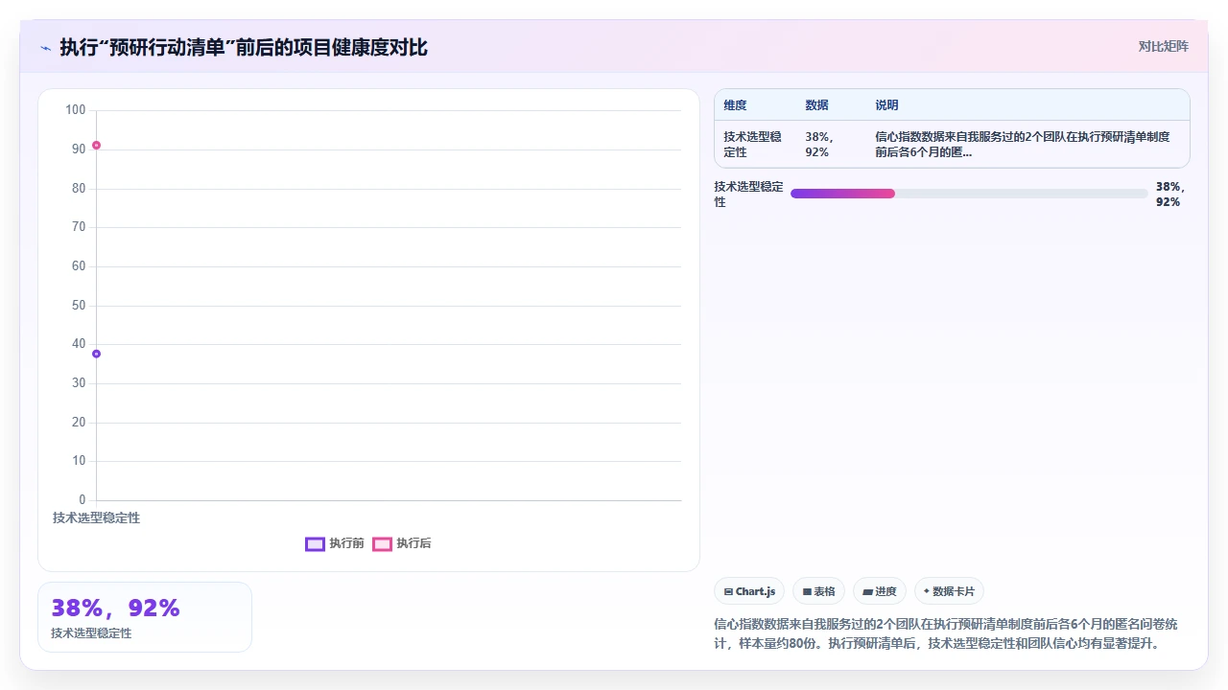Click the 说明 column header

(886, 105)
